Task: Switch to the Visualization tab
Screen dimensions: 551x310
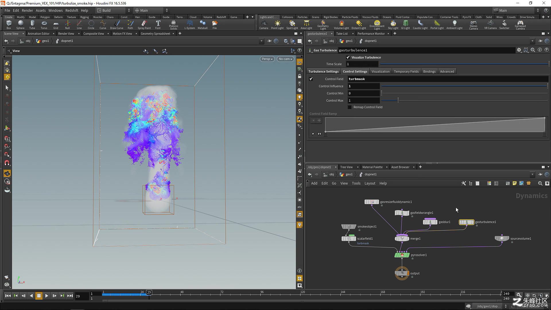Action: pyautogui.click(x=380, y=71)
